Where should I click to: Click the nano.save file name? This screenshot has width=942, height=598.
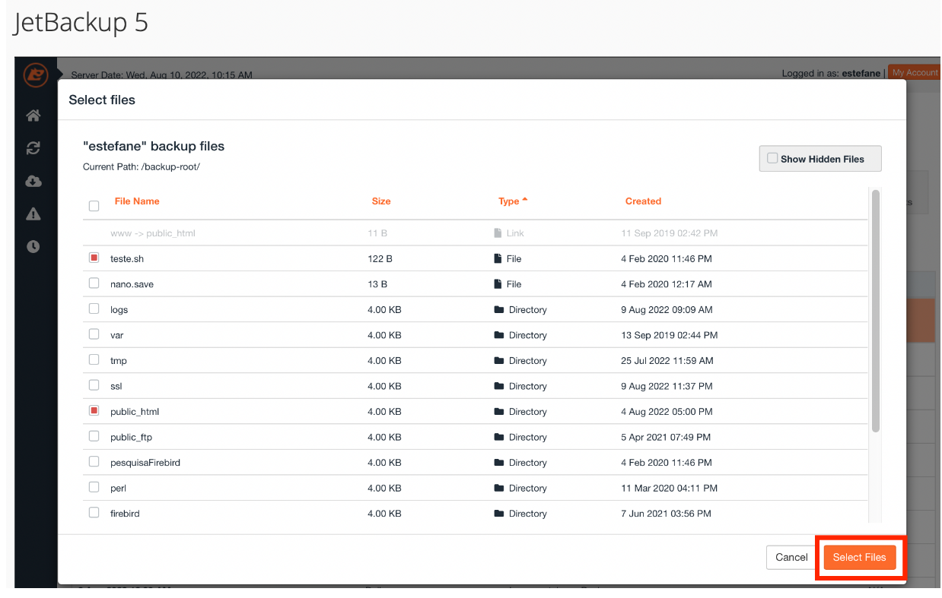132,284
